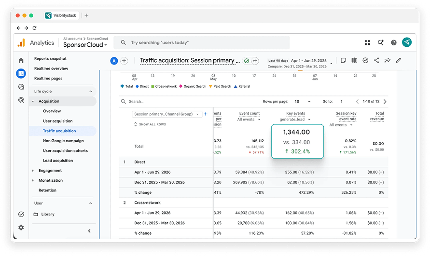
Task: Open Realtime overview
Action: [51, 68]
